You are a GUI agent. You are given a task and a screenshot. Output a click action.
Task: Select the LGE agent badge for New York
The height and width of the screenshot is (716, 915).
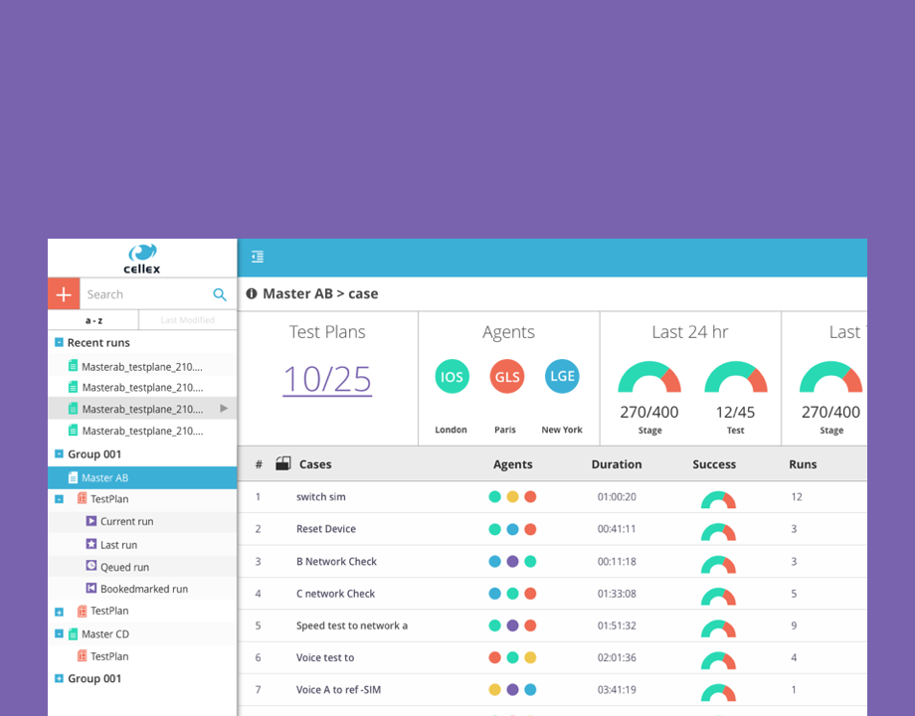tap(562, 377)
